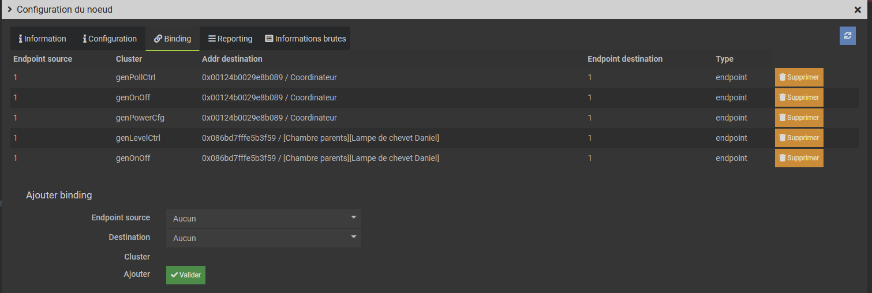Open the Endpoint source dropdown
Screen dimensions: 872x293
(x=263, y=219)
